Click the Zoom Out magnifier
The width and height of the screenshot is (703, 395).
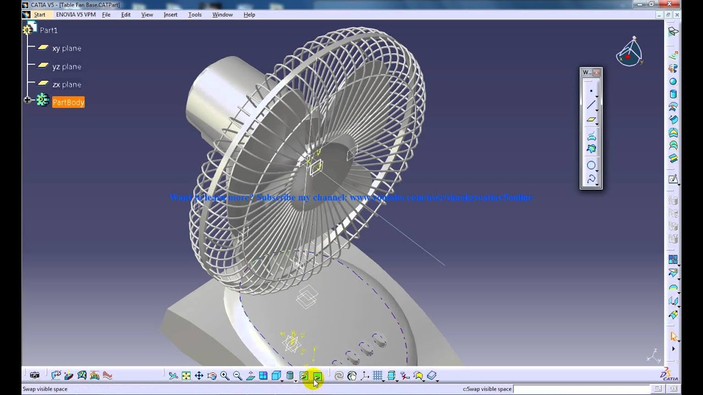(237, 376)
